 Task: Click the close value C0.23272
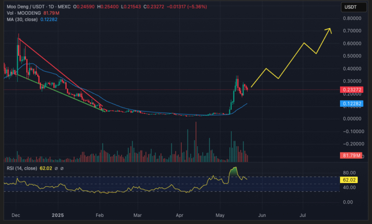point(154,7)
